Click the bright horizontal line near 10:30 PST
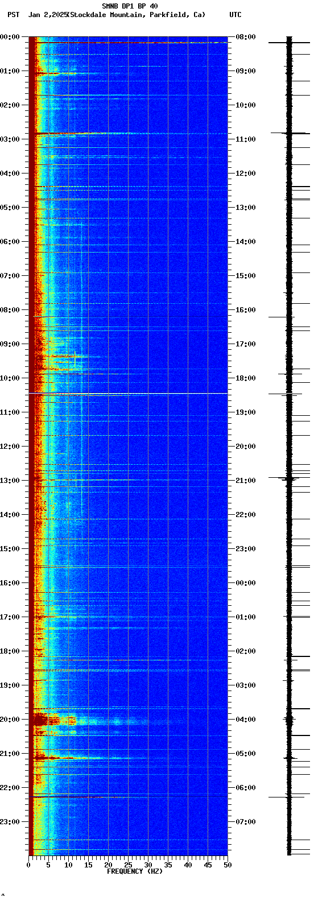This screenshot has height=901, width=314. [128, 393]
